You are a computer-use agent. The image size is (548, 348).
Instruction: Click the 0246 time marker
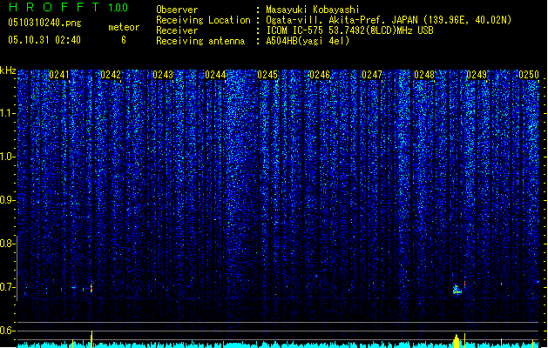point(320,75)
